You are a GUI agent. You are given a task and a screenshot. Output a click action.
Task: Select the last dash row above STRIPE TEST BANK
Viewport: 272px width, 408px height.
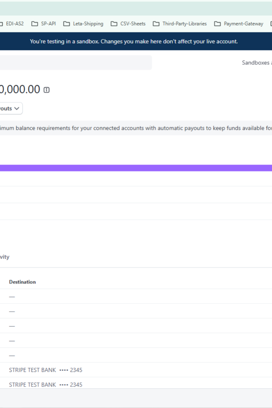coord(12,355)
